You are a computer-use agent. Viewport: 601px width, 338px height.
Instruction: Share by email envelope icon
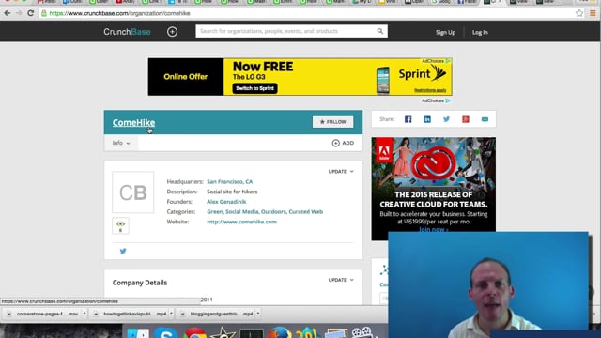(485, 119)
